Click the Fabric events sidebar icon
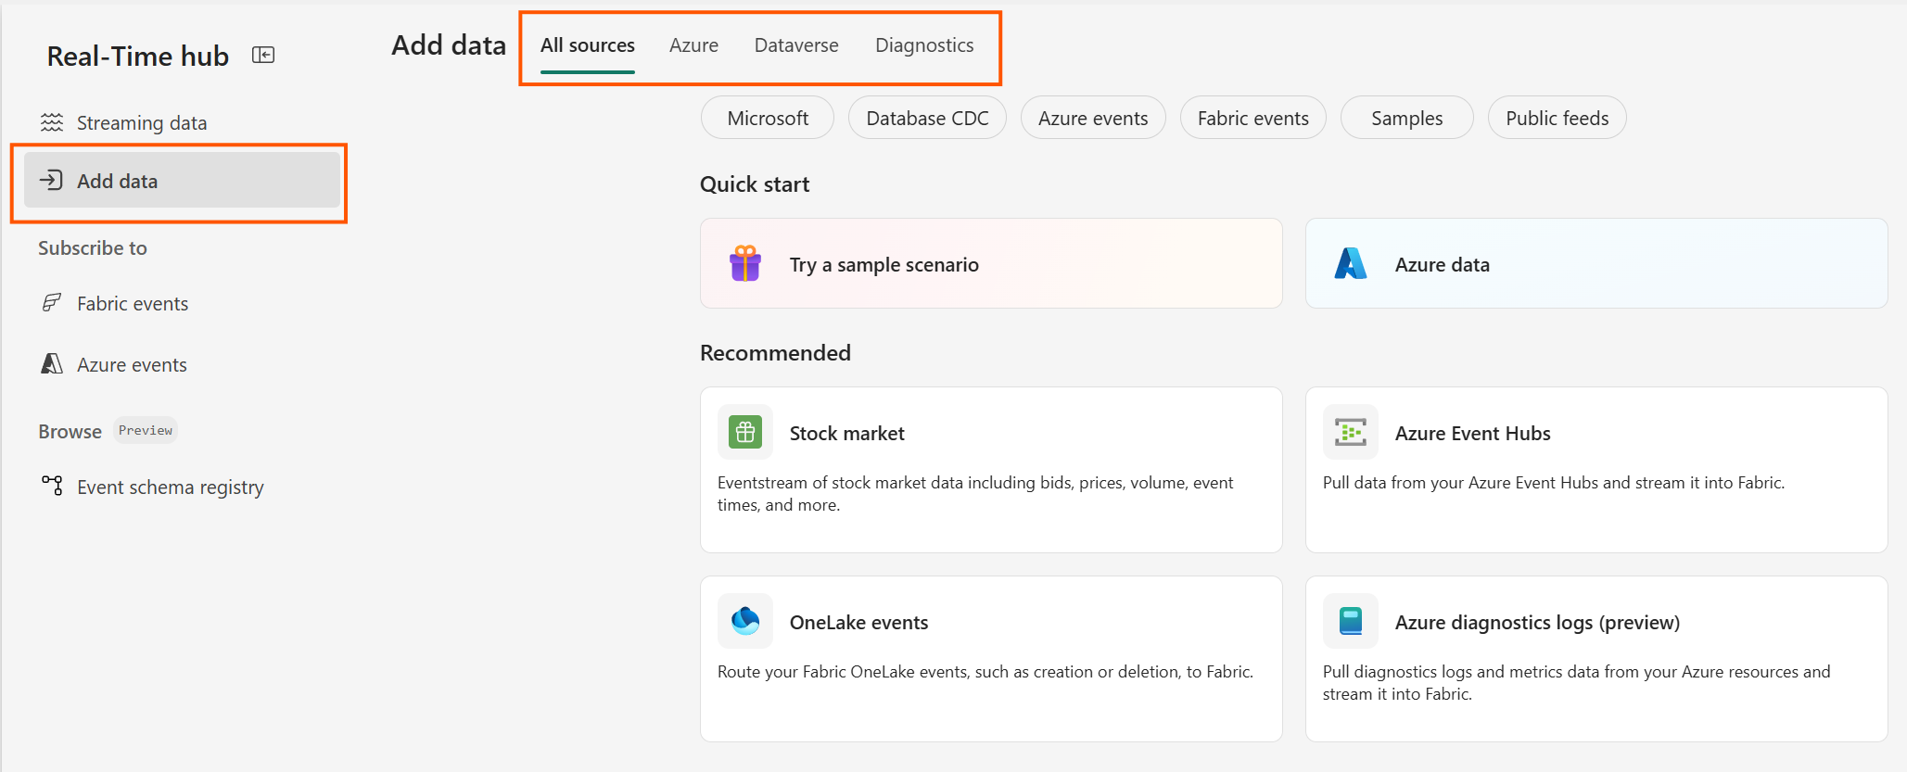Viewport: 1907px width, 772px height. click(52, 303)
